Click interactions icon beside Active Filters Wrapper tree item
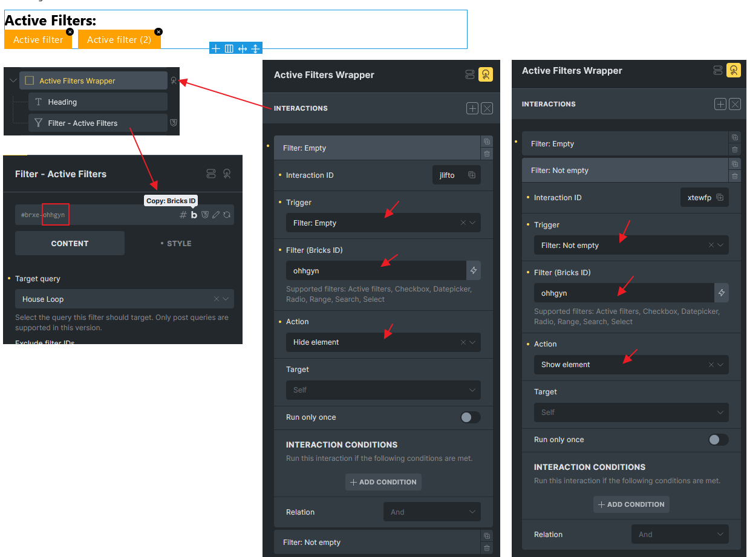 tap(174, 80)
